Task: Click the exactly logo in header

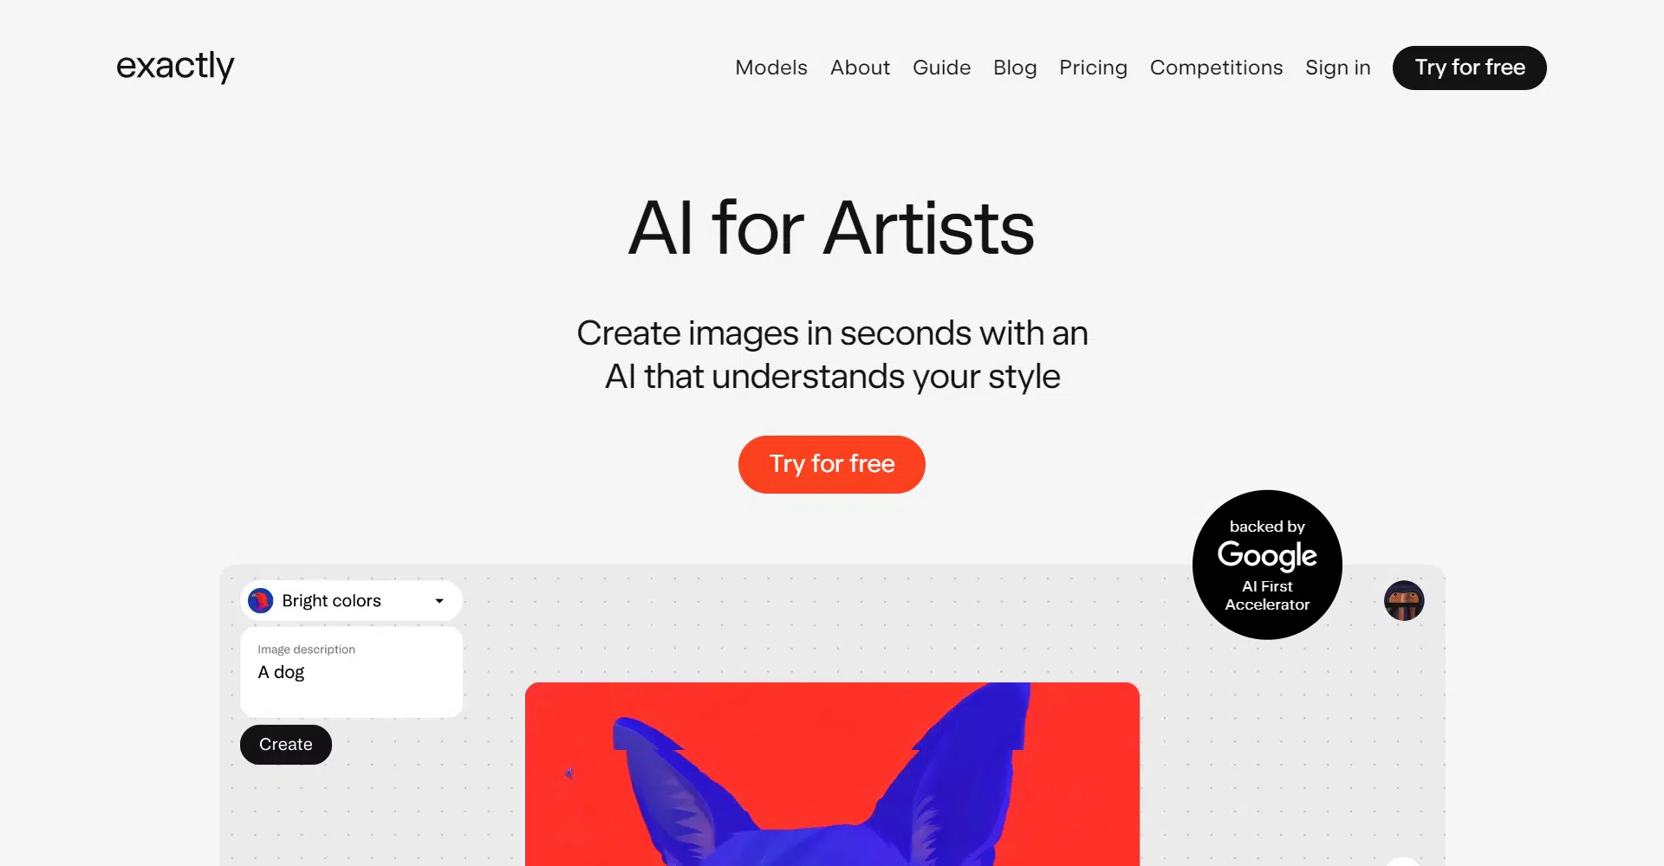Action: pyautogui.click(x=175, y=66)
